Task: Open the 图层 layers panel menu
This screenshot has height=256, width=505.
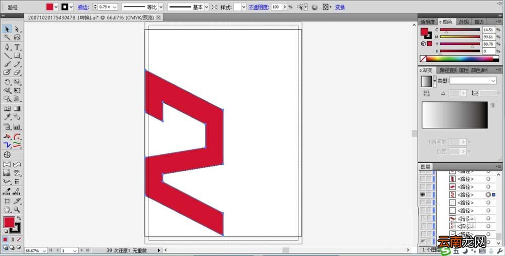Action: (498, 166)
